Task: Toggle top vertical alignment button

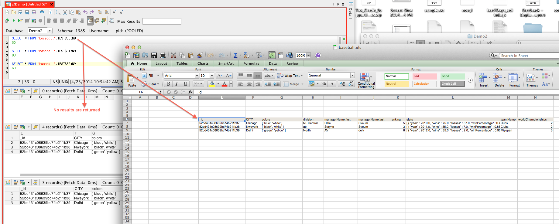Action: [x=241, y=76]
